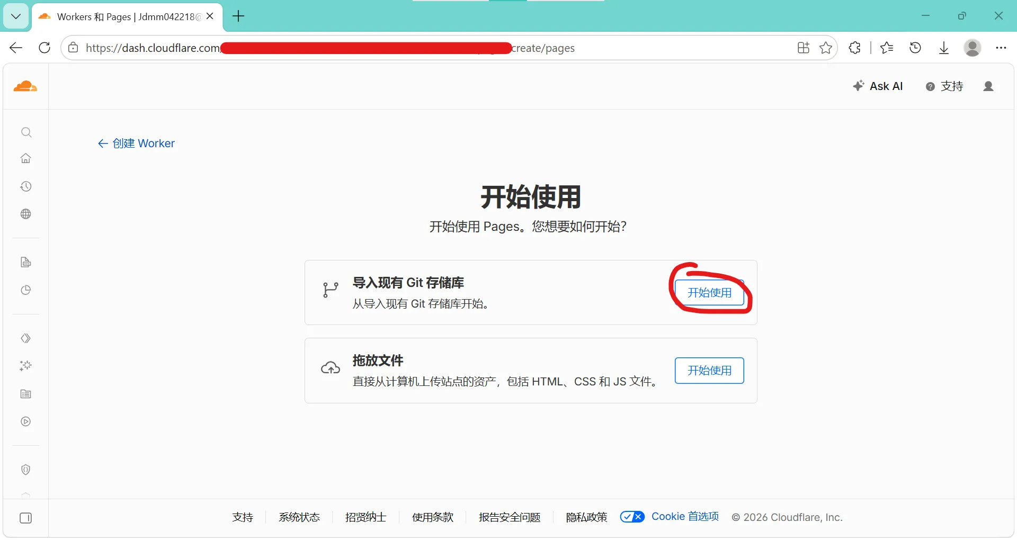The width and height of the screenshot is (1017, 540).
Task: Open the 支持 support menu
Action: click(x=944, y=86)
